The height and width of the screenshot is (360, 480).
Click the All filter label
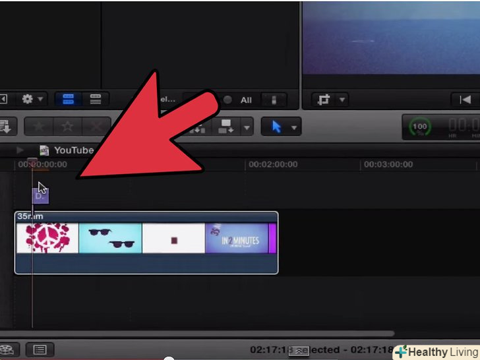(246, 100)
